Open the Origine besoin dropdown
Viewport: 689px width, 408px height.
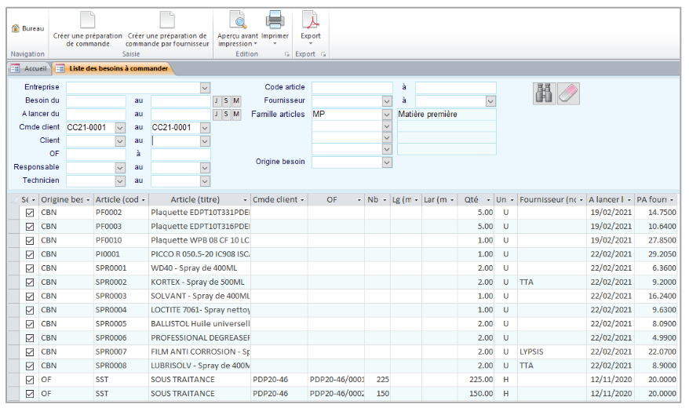387,162
